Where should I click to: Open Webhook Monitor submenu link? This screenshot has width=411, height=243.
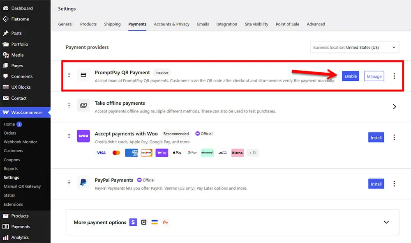(21, 142)
